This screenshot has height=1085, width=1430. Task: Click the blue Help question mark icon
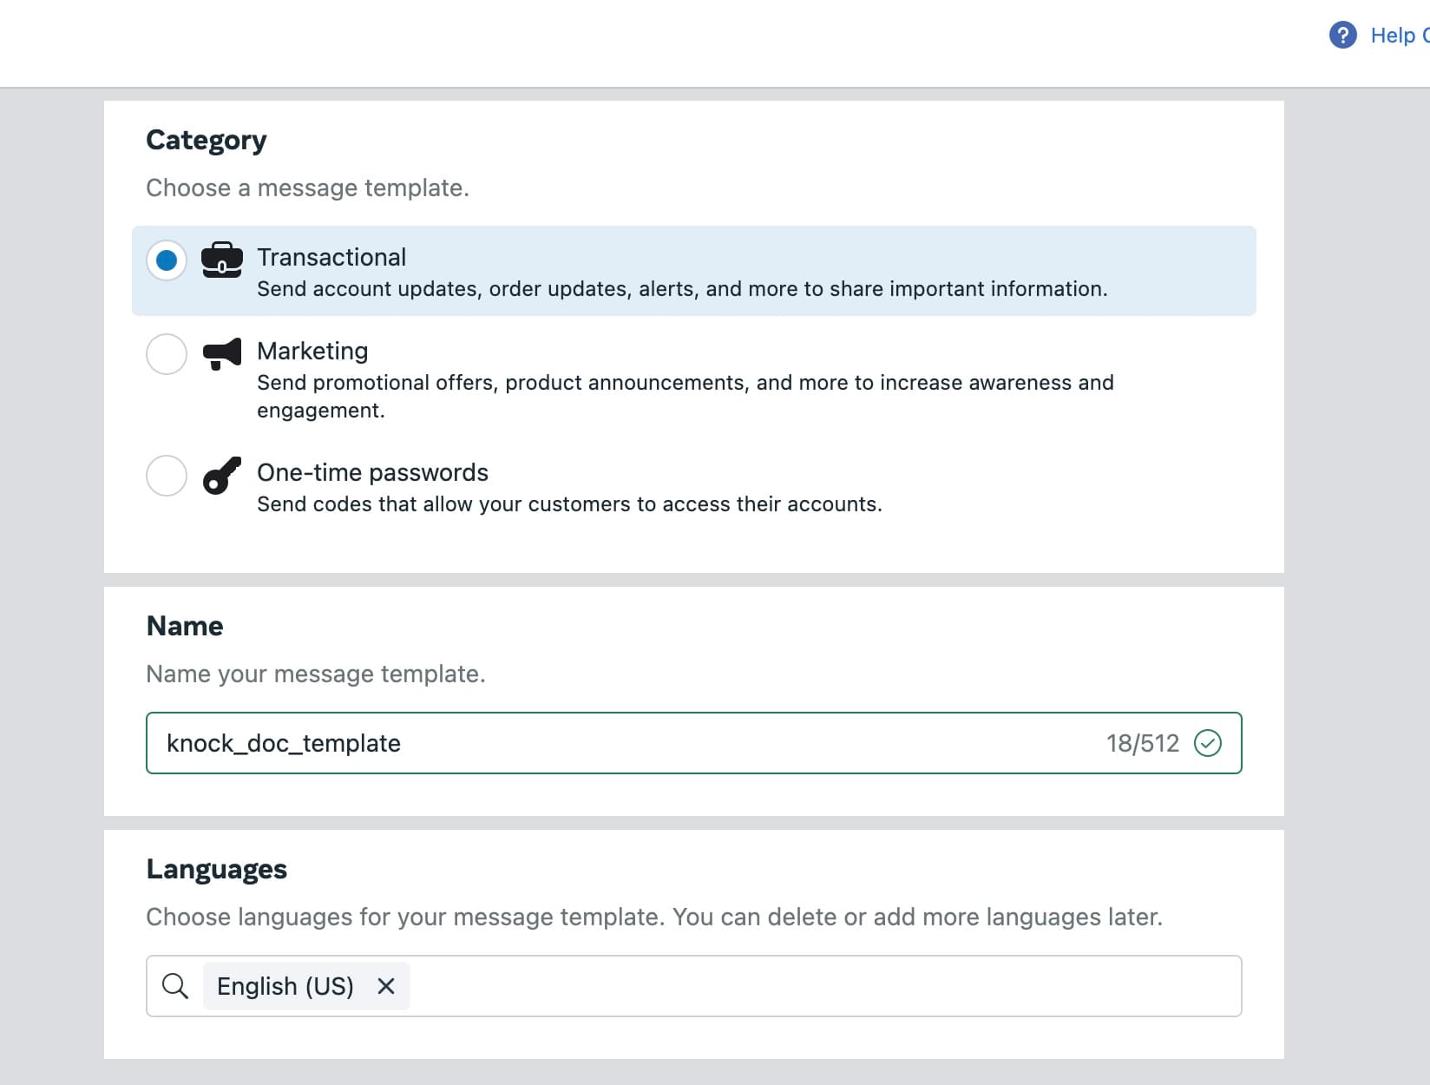pos(1342,36)
